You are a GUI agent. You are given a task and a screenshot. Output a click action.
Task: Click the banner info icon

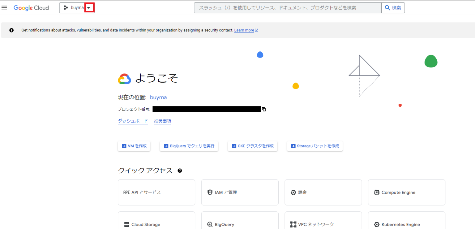(11, 30)
